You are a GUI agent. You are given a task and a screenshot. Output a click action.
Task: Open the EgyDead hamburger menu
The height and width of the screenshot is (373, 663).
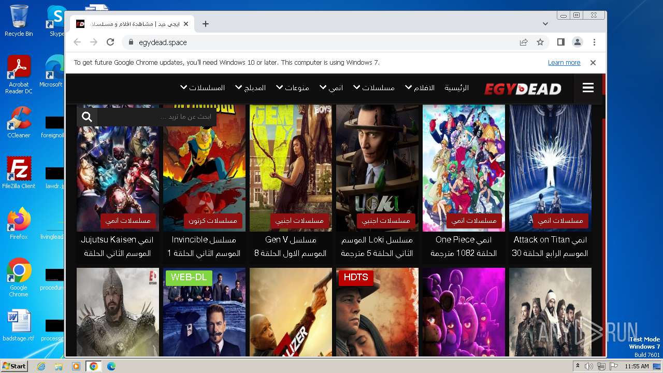click(588, 88)
